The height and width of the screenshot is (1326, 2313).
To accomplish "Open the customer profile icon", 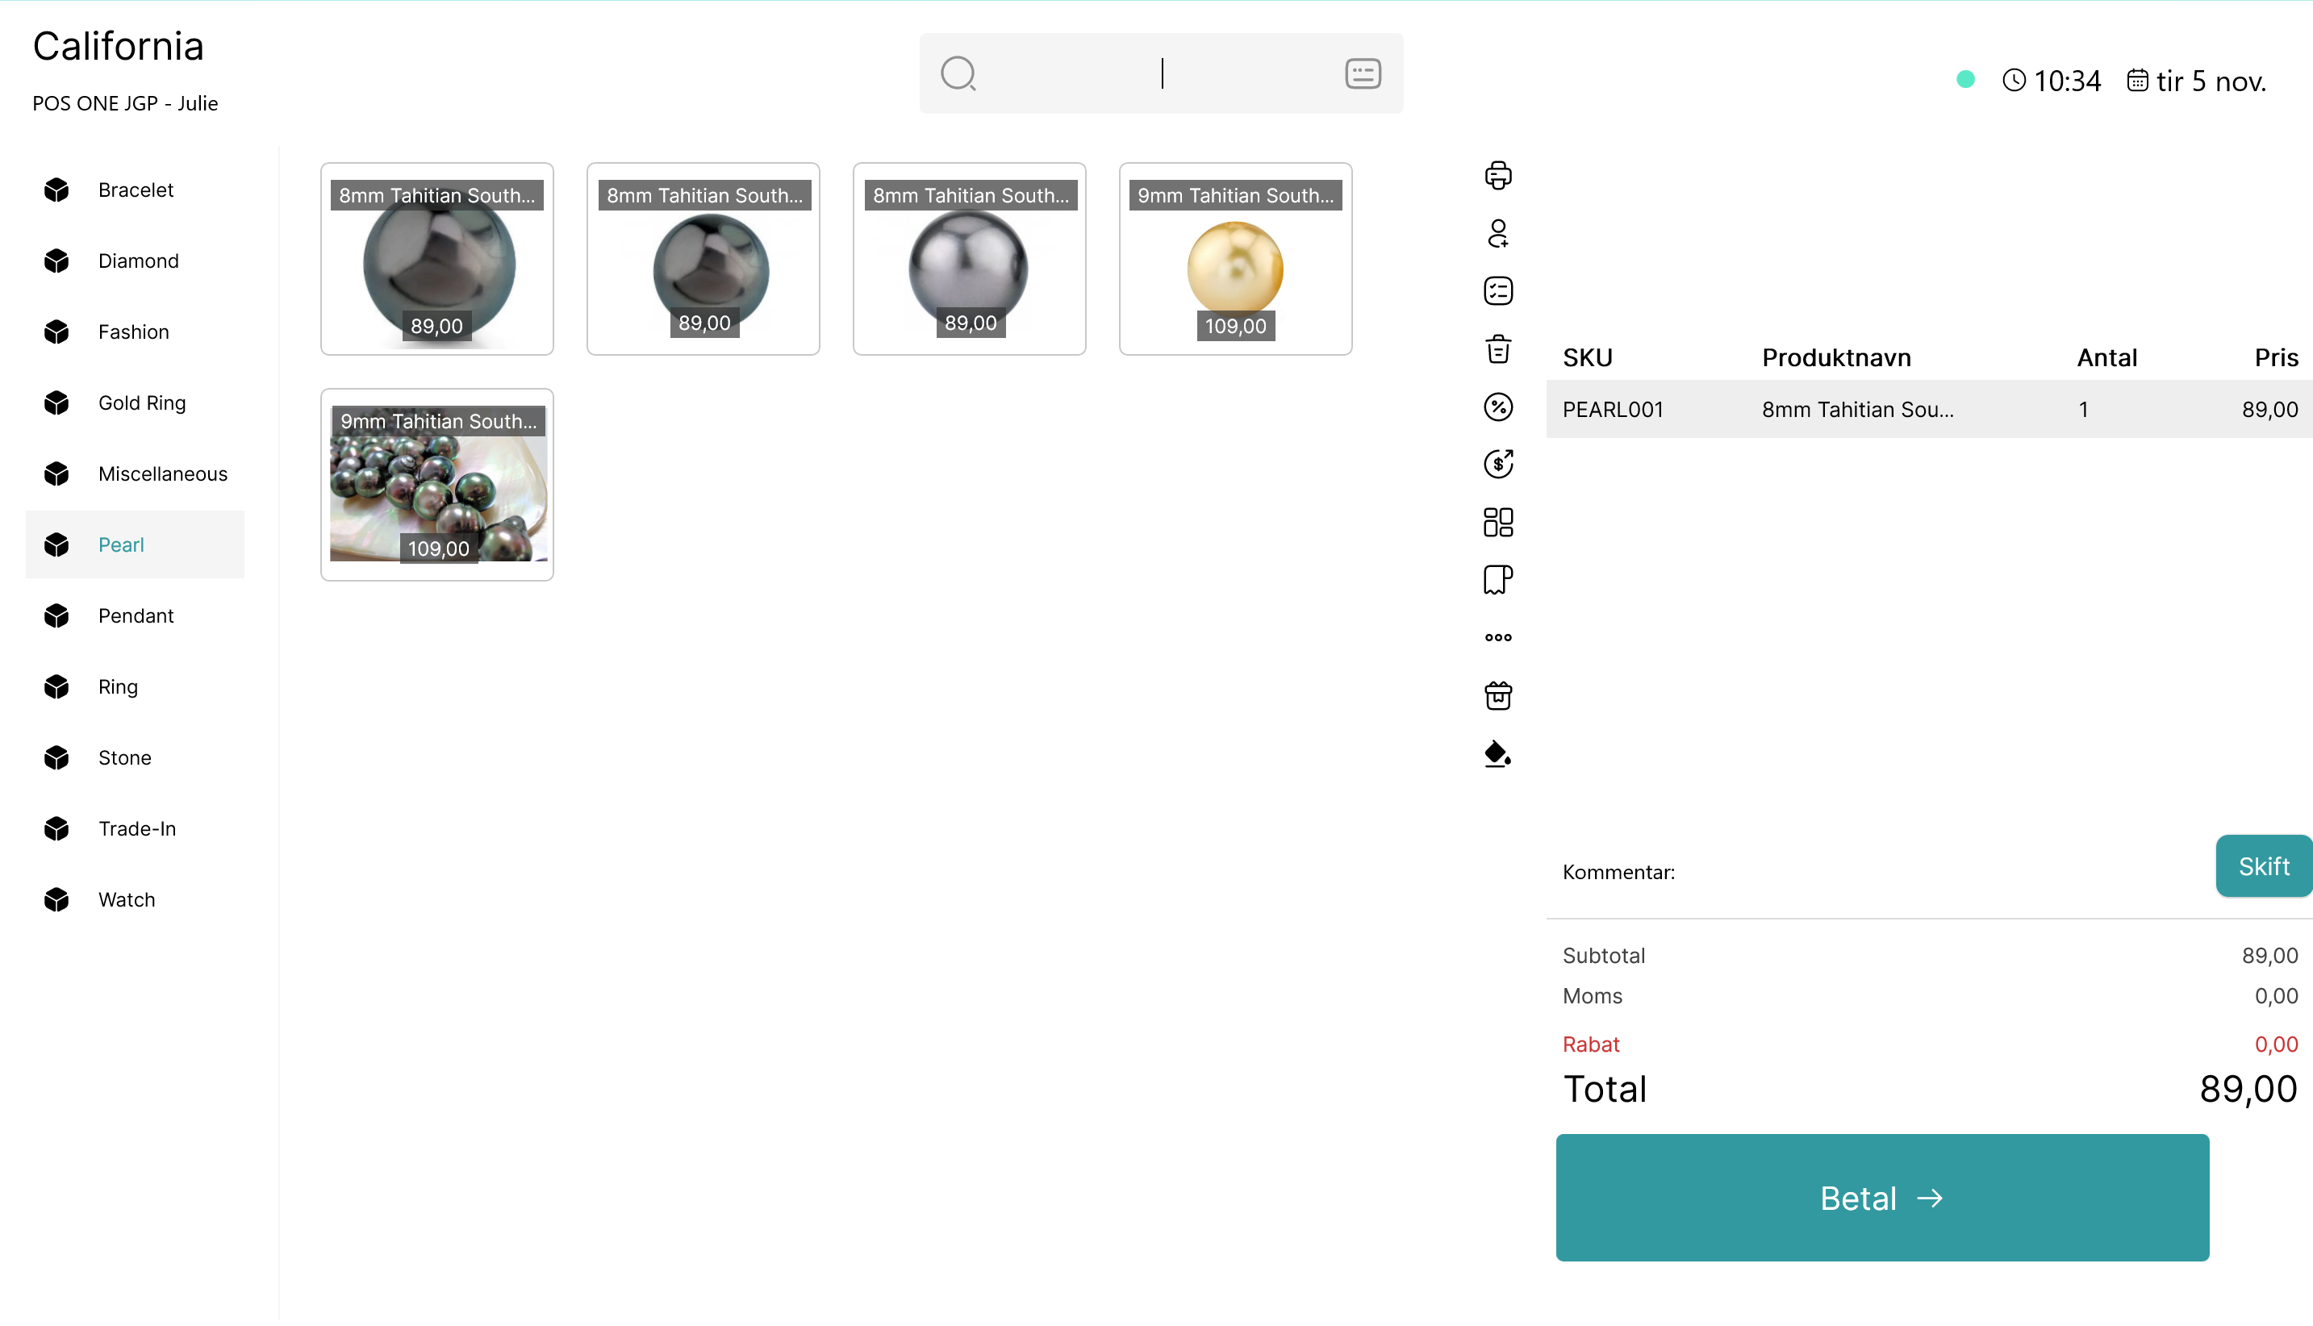I will 1497,233.
